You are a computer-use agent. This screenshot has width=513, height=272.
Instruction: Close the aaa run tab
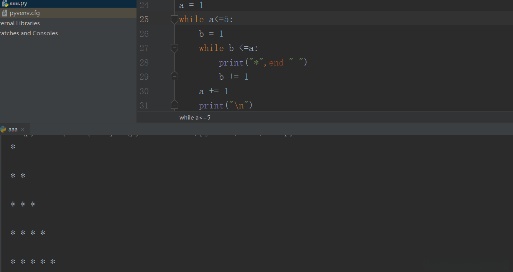23,129
